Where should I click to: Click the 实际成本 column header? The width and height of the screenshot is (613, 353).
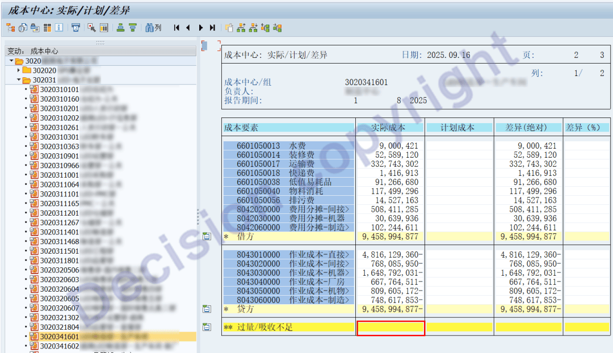pos(389,128)
